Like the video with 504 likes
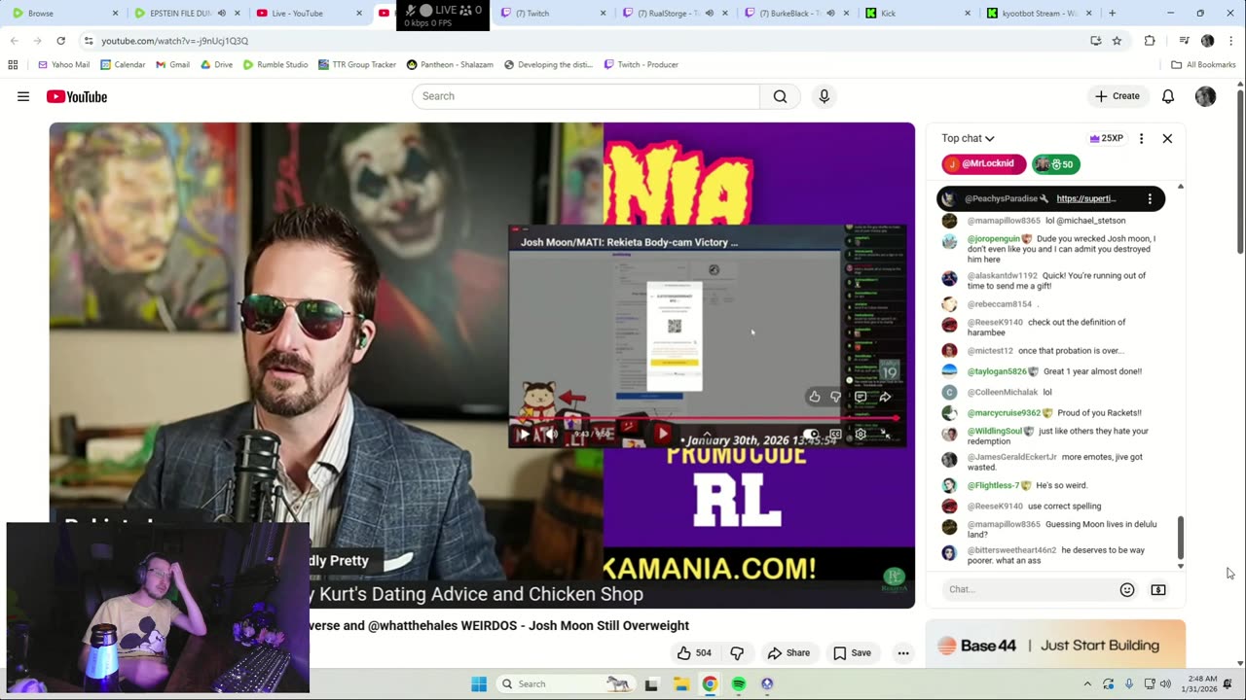The image size is (1246, 700). pyautogui.click(x=695, y=652)
